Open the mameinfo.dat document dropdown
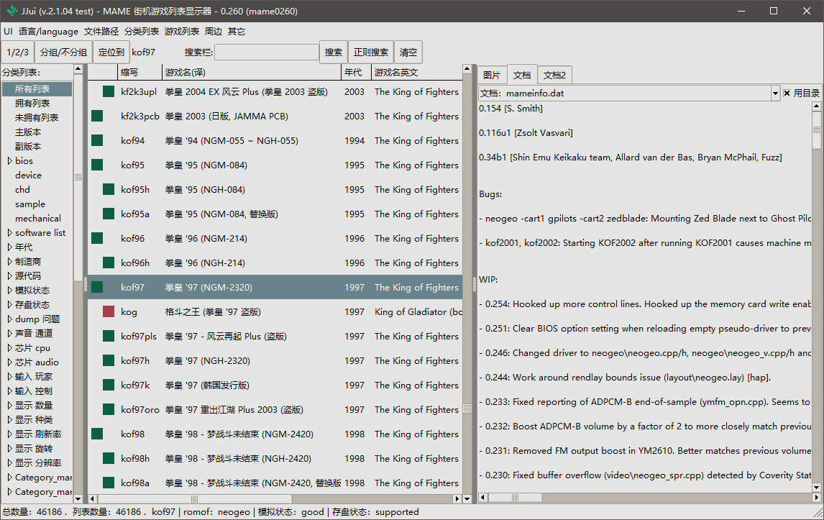 point(775,93)
